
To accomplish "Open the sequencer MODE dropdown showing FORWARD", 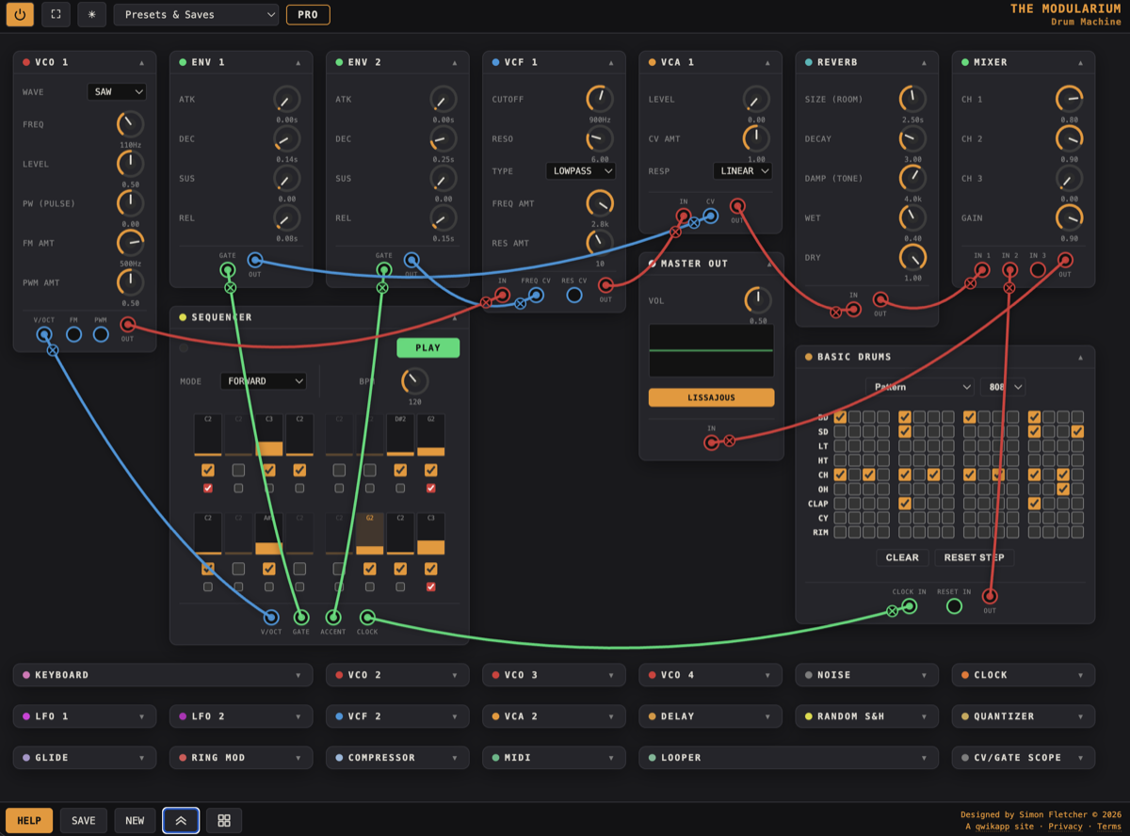I will (263, 380).
